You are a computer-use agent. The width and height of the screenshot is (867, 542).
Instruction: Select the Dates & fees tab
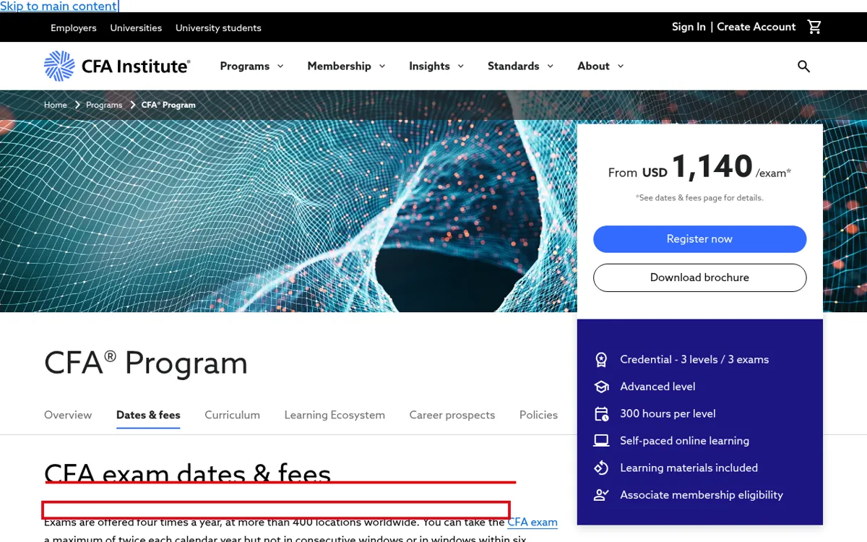click(x=148, y=415)
